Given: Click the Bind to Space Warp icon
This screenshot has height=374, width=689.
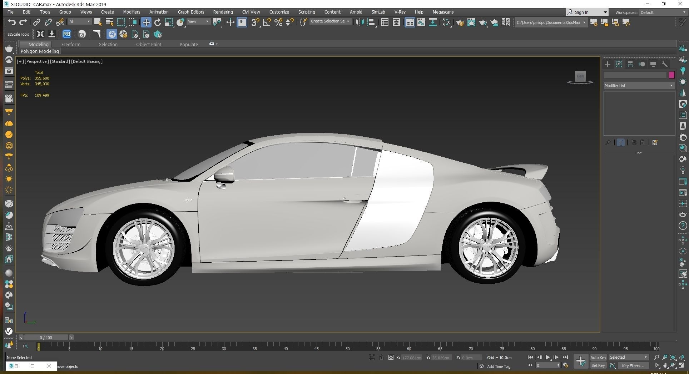Looking at the screenshot, I should tap(60, 22).
